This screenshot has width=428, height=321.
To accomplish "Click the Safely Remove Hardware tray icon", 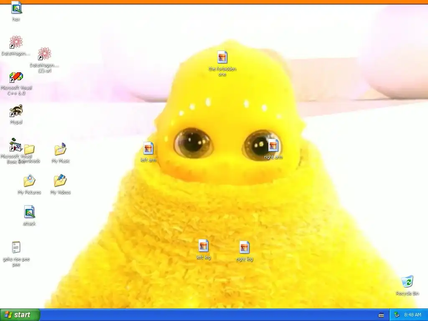I will [x=397, y=315].
